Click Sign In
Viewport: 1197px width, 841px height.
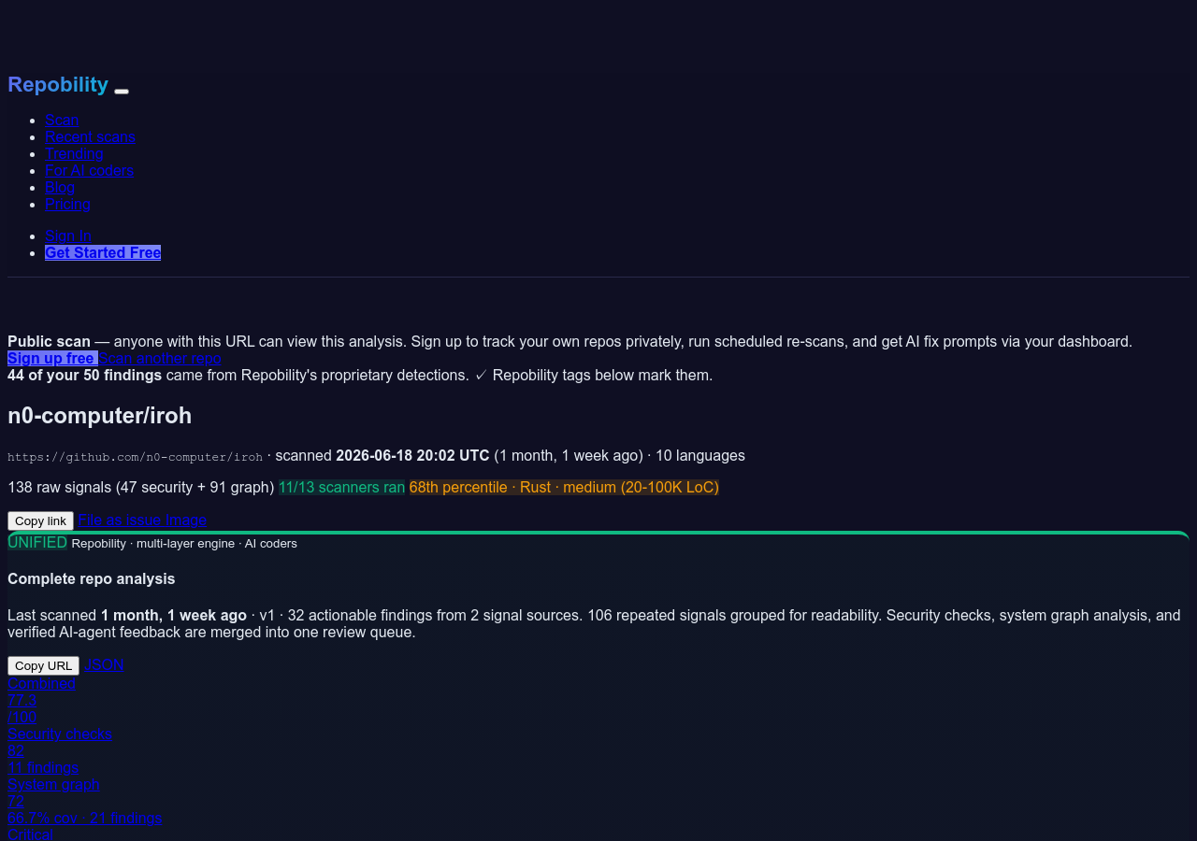tap(68, 235)
